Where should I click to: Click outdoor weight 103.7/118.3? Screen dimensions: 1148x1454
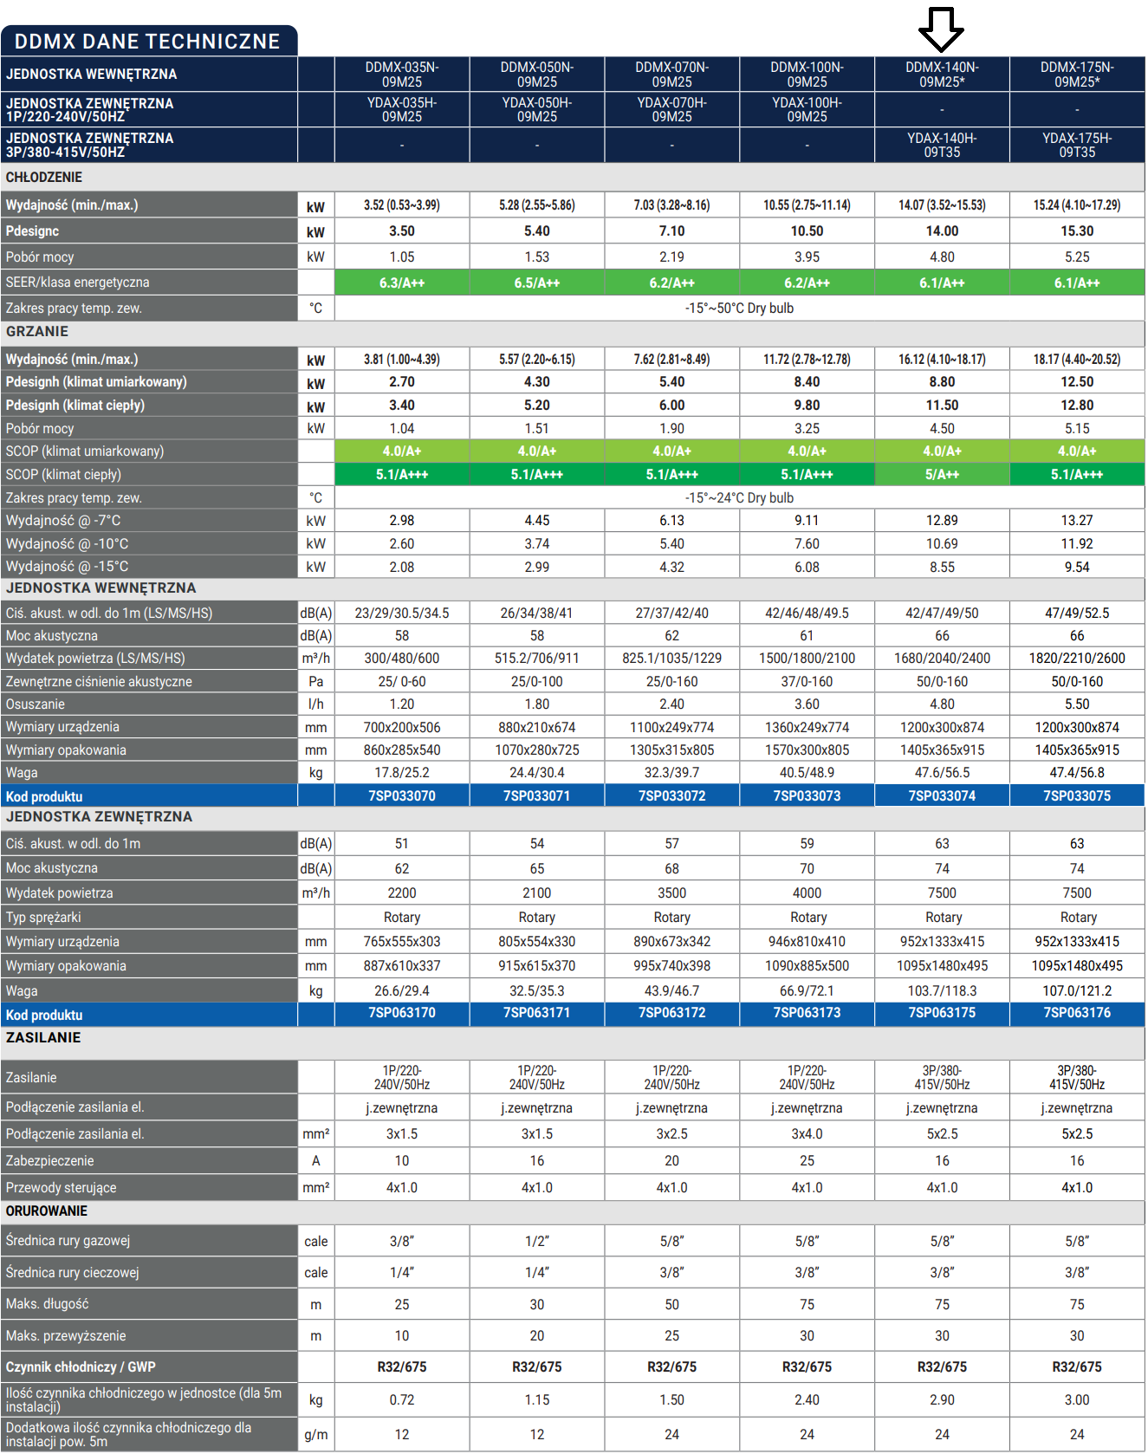pos(943,991)
